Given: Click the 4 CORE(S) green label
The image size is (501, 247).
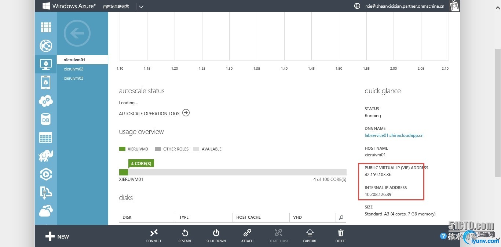Looking at the screenshot, I should coord(141,163).
